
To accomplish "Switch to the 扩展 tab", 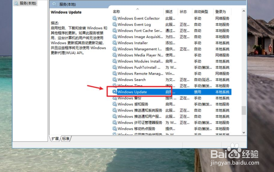I will pos(55,138).
